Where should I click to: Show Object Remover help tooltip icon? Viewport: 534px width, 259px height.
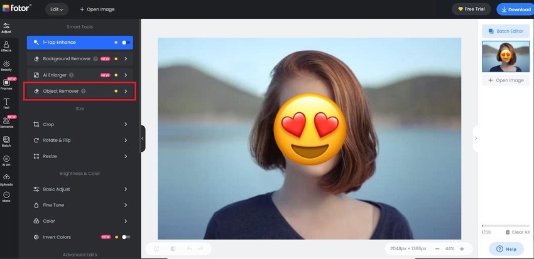tap(84, 91)
